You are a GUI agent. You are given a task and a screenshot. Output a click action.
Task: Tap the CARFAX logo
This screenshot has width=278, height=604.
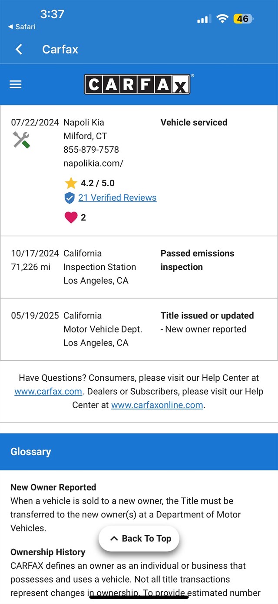pos(137,84)
